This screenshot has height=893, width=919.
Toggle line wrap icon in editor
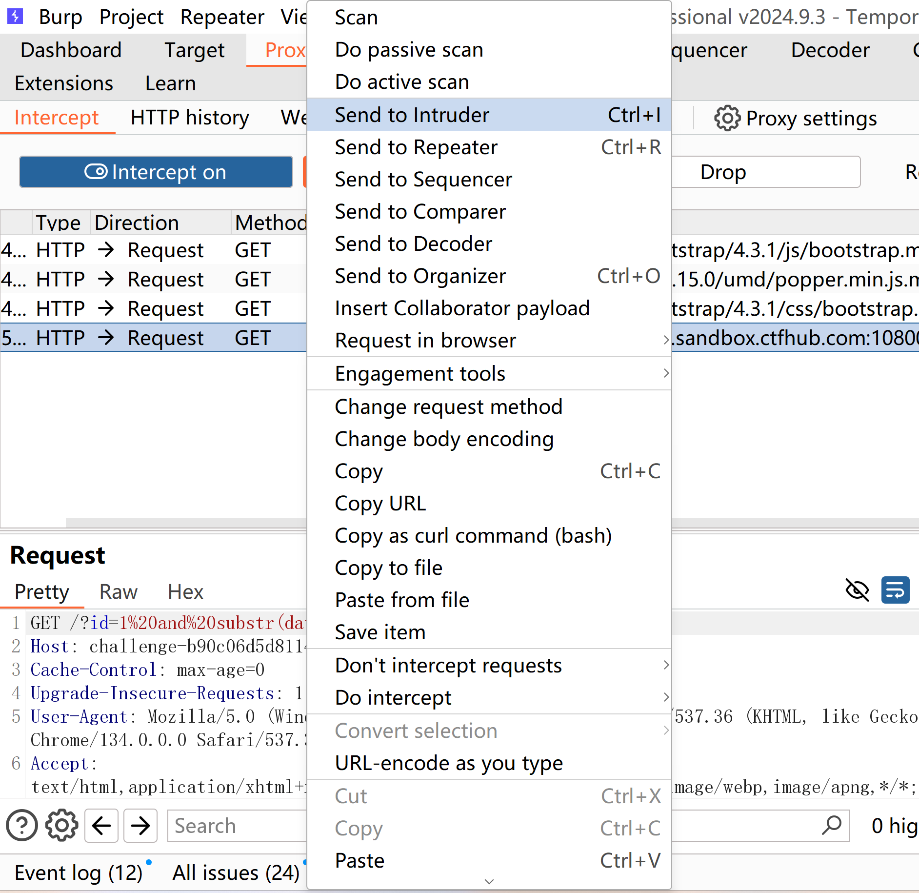(895, 590)
